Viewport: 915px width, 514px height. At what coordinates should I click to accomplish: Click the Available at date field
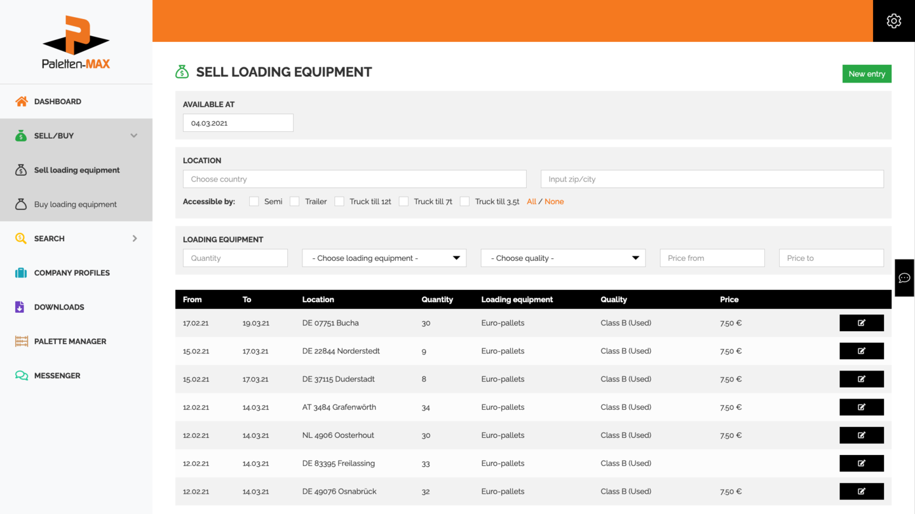point(238,123)
